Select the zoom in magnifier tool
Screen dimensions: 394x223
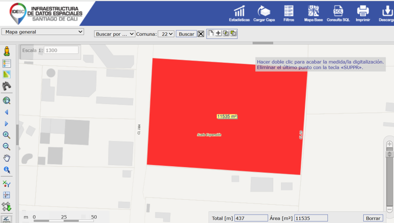[7, 135]
